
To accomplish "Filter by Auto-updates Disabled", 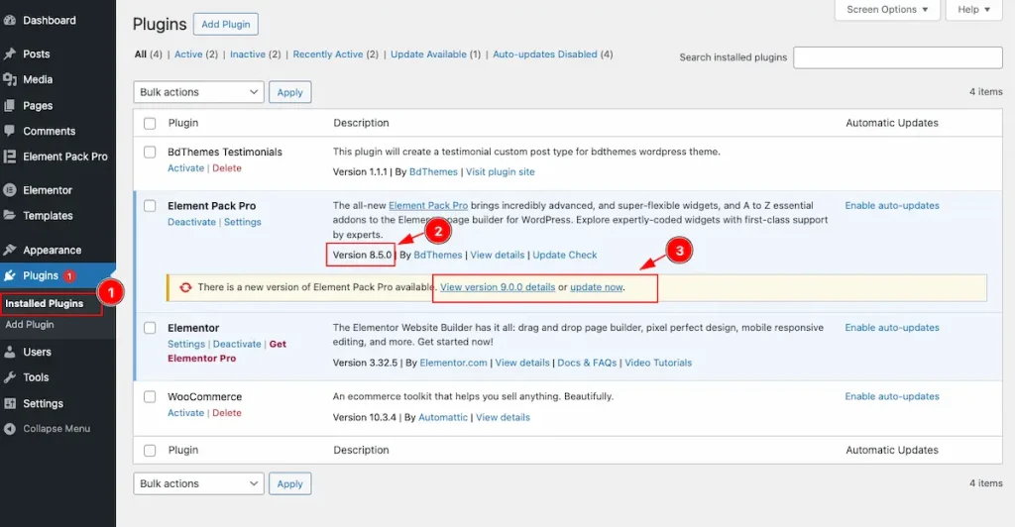I will pos(545,54).
